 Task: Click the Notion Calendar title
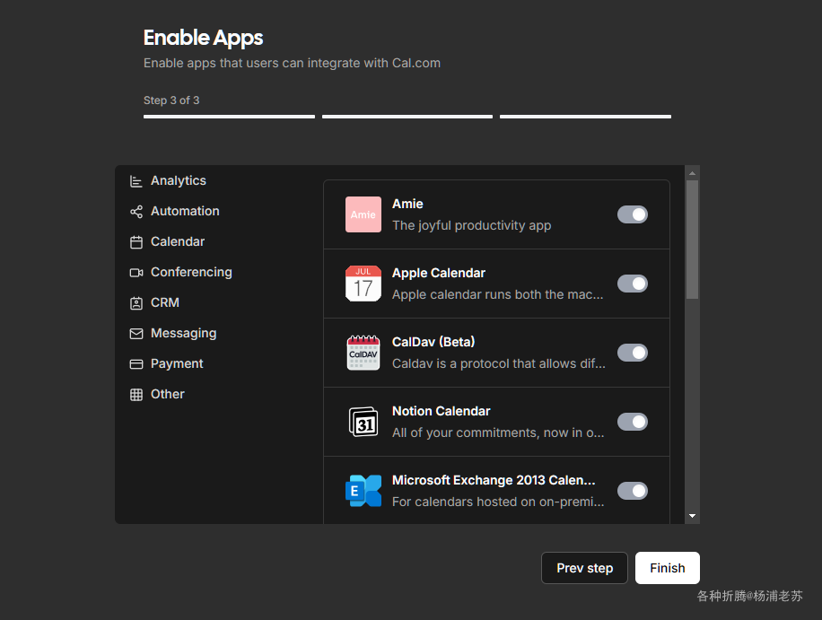442,412
